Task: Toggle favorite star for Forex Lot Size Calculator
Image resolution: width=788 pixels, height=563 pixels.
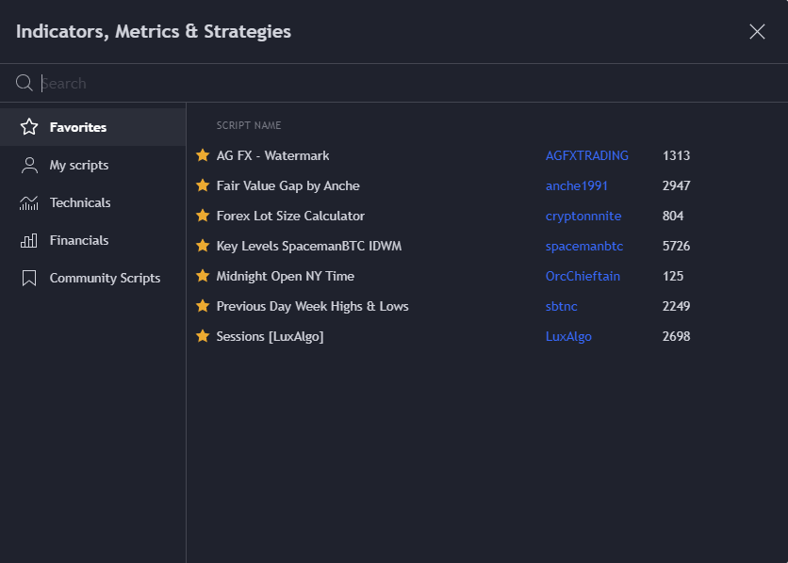Action: [204, 216]
